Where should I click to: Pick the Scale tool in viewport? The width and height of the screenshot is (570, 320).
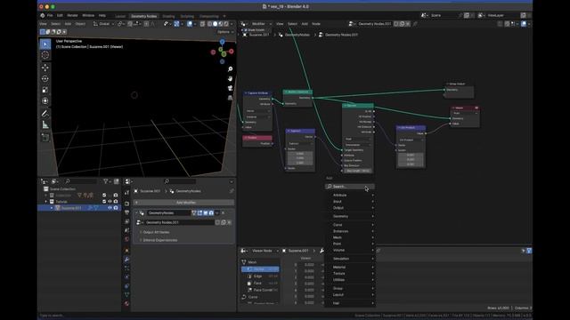45,90
